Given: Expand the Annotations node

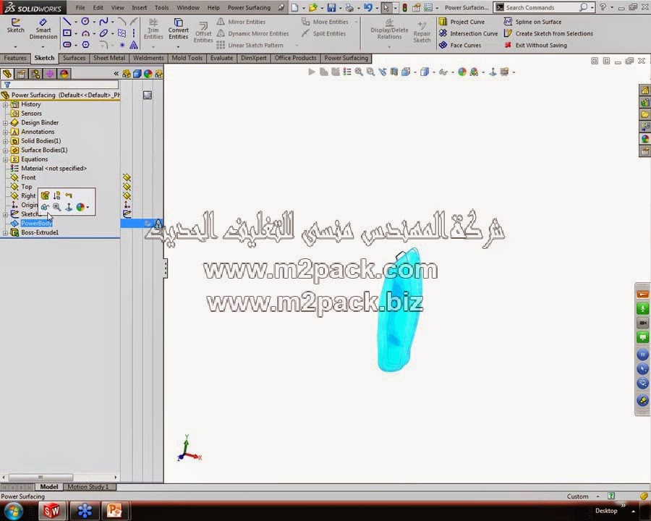Looking at the screenshot, I should tap(5, 132).
